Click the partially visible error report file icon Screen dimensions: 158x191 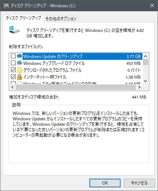click(x=20, y=83)
